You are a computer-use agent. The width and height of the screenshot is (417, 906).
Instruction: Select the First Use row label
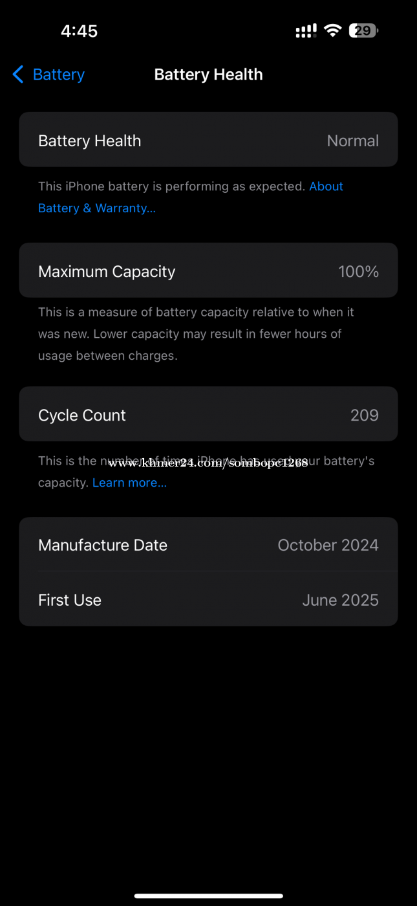pos(70,600)
